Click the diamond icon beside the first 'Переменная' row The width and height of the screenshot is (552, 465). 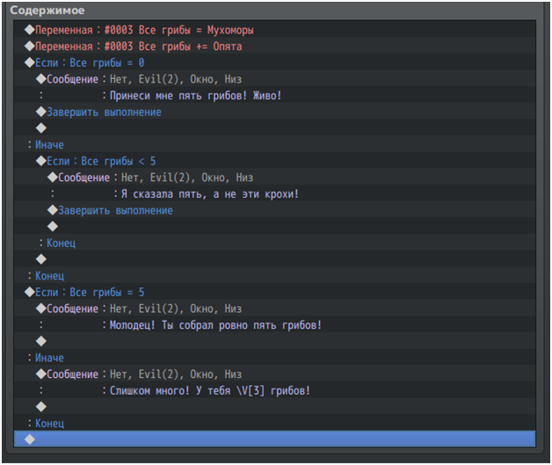click(29, 30)
